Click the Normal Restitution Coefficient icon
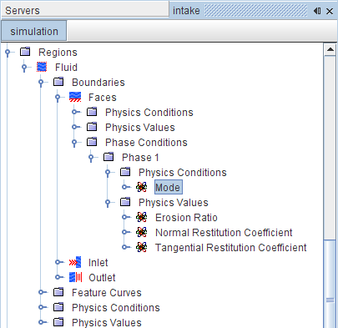The height and width of the screenshot is (328, 338). pos(142,232)
